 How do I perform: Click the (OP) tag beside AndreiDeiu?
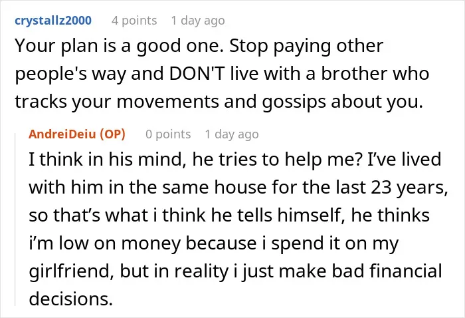[112, 134]
